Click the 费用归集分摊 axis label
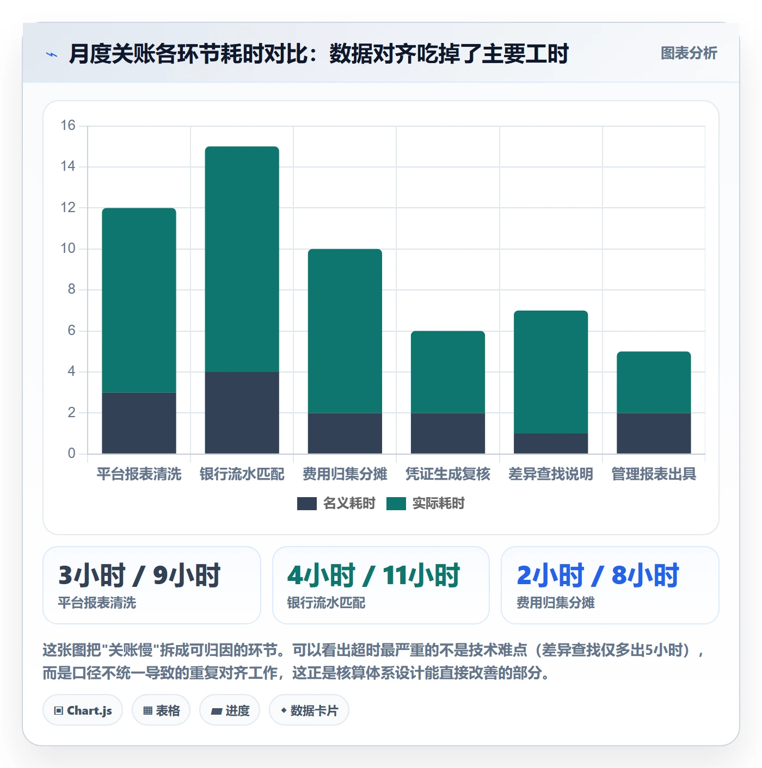This screenshot has width=762, height=768. point(345,474)
